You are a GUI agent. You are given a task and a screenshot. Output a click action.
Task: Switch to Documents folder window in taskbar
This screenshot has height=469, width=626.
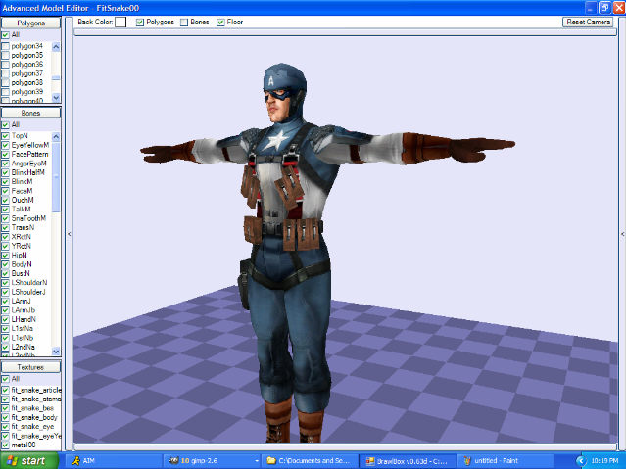[310, 461]
